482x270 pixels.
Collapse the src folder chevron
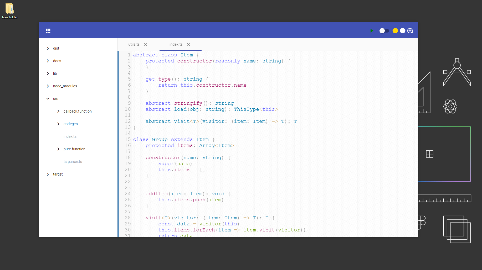(x=48, y=99)
